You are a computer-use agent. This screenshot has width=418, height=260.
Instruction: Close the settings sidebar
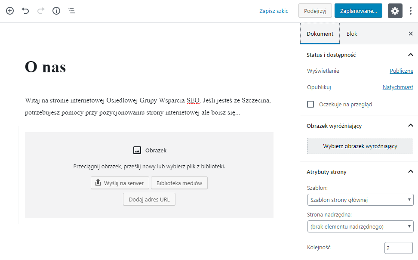point(411,34)
